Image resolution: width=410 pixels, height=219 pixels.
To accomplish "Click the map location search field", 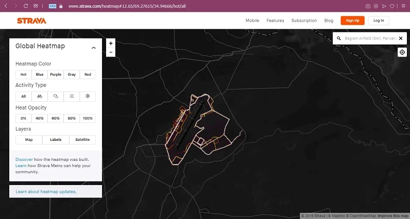I will coord(367,38).
